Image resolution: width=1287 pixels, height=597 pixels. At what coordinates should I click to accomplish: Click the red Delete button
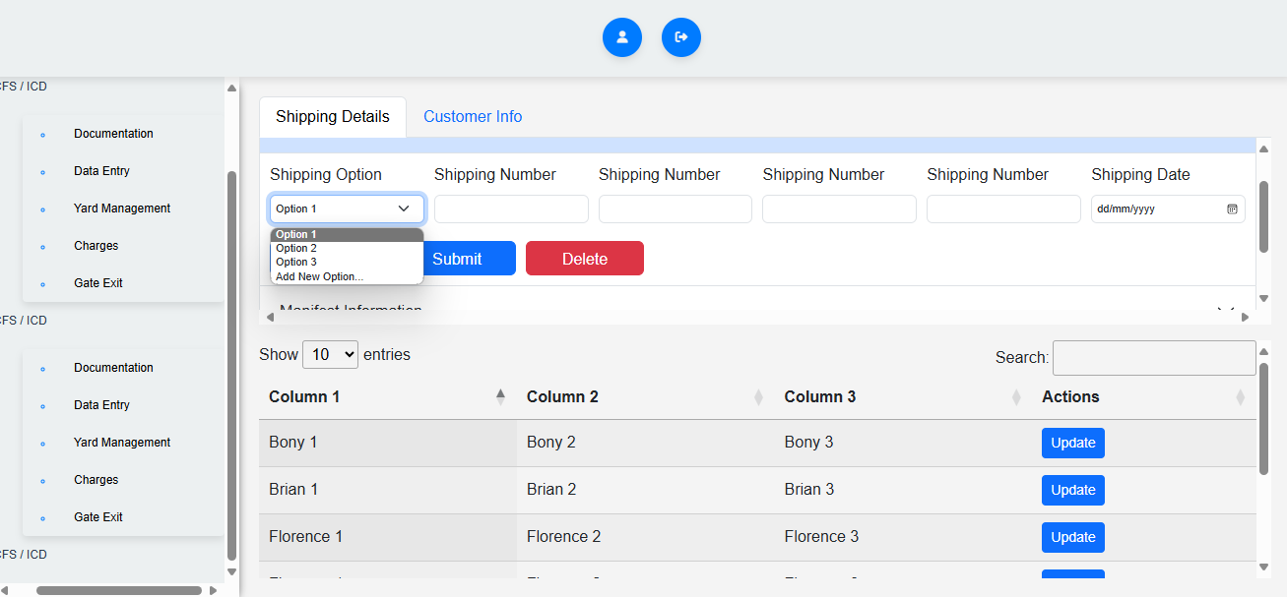pos(584,258)
